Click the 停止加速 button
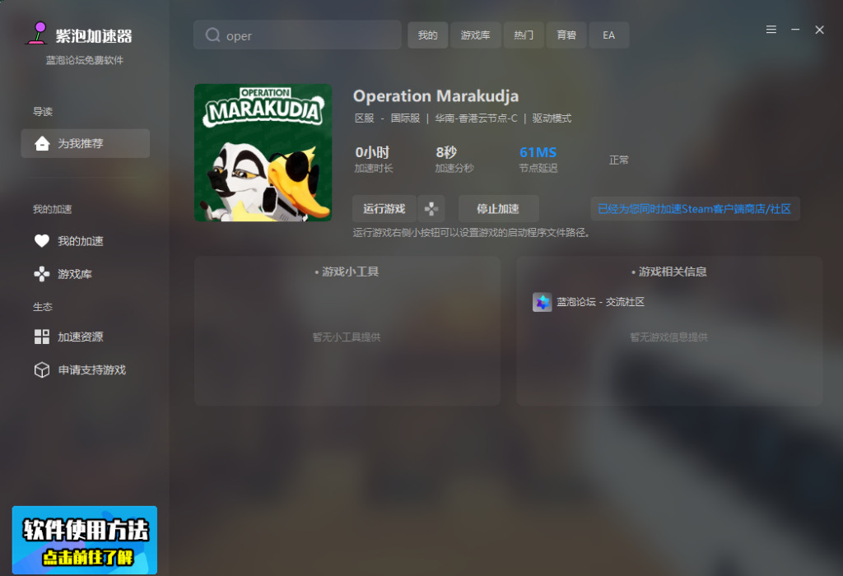This screenshot has width=843, height=576. pos(498,208)
